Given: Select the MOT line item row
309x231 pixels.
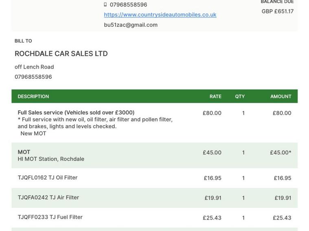Looking at the screenshot, I should pyautogui.click(x=155, y=155).
